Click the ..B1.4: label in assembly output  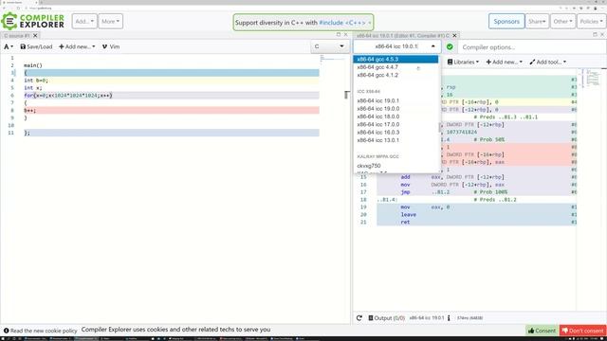tap(387, 200)
